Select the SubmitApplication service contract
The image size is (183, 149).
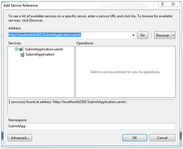(40, 54)
